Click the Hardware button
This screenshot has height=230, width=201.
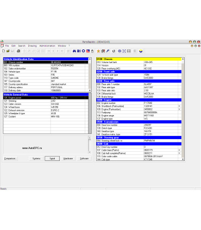pos(68,159)
